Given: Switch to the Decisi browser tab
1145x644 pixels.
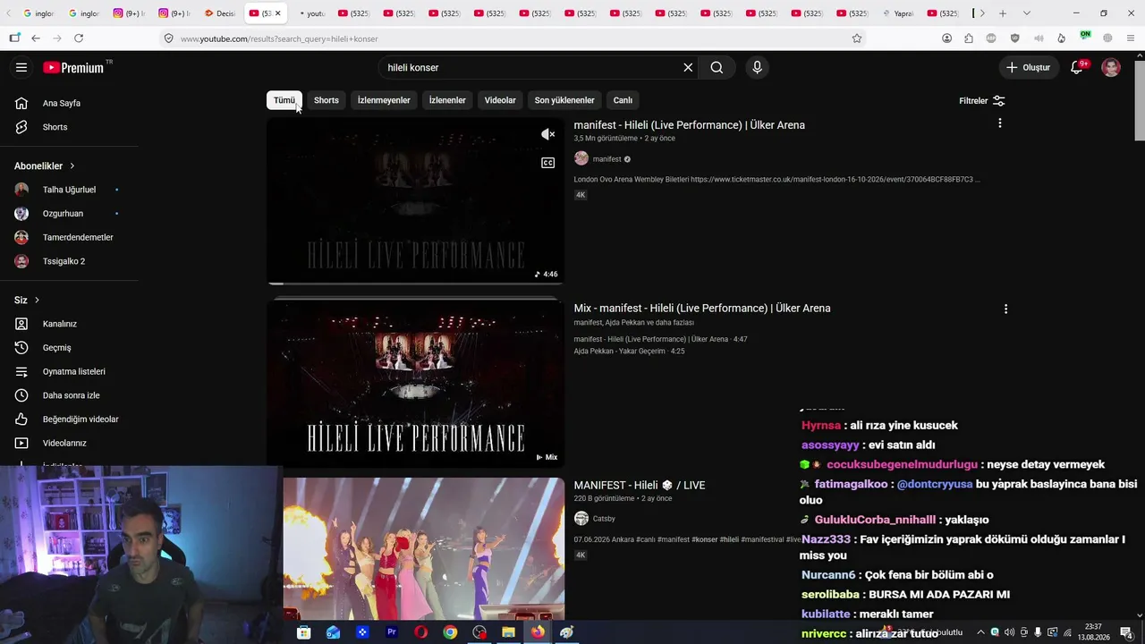Looking at the screenshot, I should coord(219,13).
